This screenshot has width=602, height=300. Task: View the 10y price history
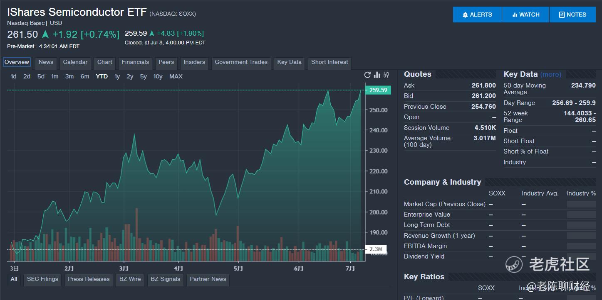click(158, 76)
